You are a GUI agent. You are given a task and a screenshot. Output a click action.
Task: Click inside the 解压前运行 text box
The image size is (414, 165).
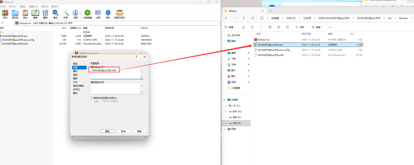117,89
